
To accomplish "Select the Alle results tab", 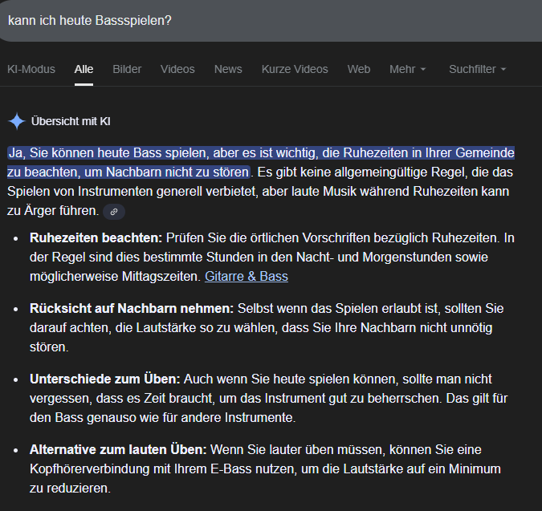I will (x=84, y=69).
